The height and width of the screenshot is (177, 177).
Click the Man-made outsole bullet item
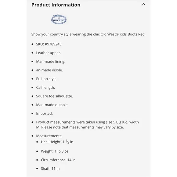tap(52, 105)
